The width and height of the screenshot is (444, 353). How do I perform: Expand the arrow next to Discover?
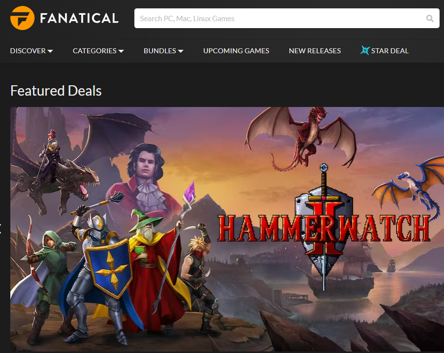pos(50,51)
